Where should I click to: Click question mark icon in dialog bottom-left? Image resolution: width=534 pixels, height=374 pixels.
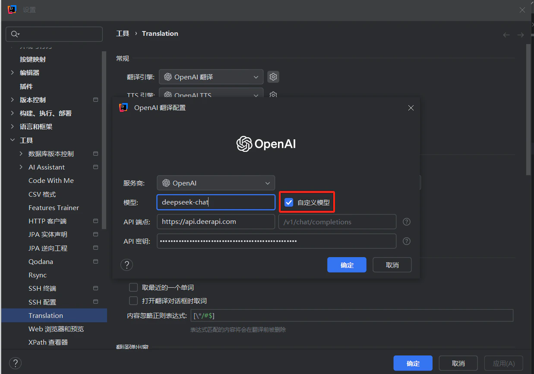pyautogui.click(x=126, y=264)
